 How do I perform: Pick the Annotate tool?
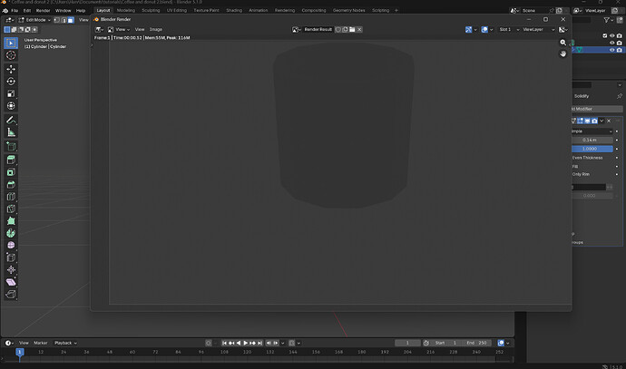click(x=11, y=120)
